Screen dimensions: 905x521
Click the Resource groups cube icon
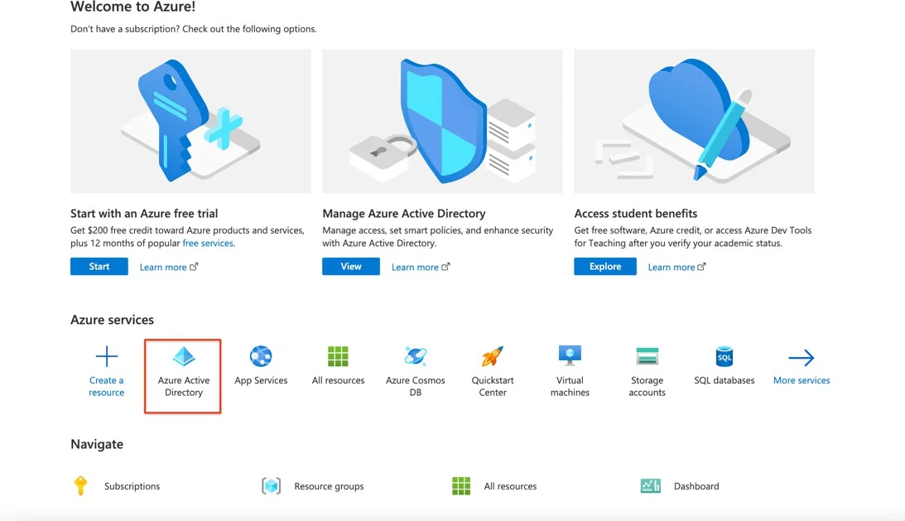(272, 485)
